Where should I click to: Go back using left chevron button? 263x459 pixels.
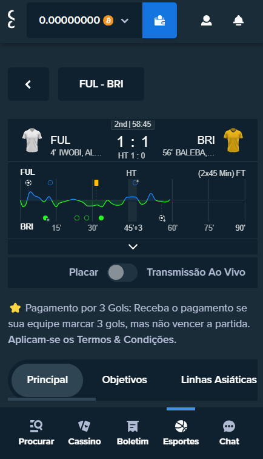28,84
